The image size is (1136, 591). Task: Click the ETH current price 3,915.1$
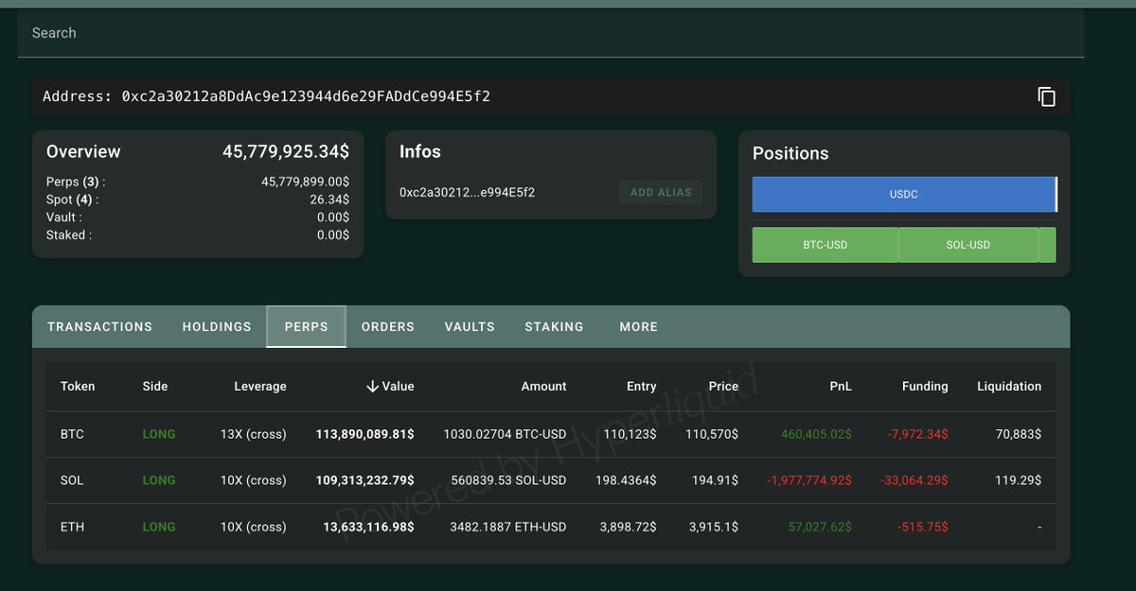715,527
